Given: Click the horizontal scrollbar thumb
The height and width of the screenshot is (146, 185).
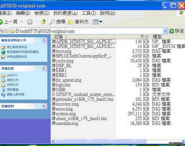Looking at the screenshot, I should click(101, 141).
